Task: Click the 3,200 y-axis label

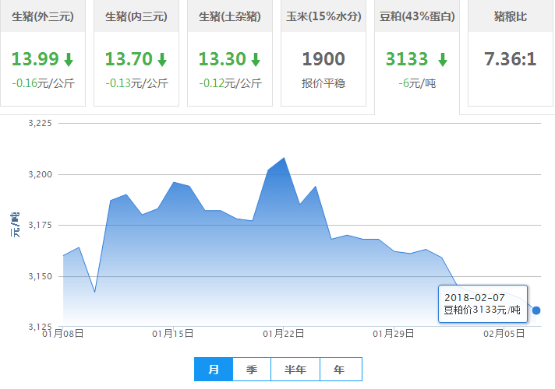Action: click(x=40, y=174)
